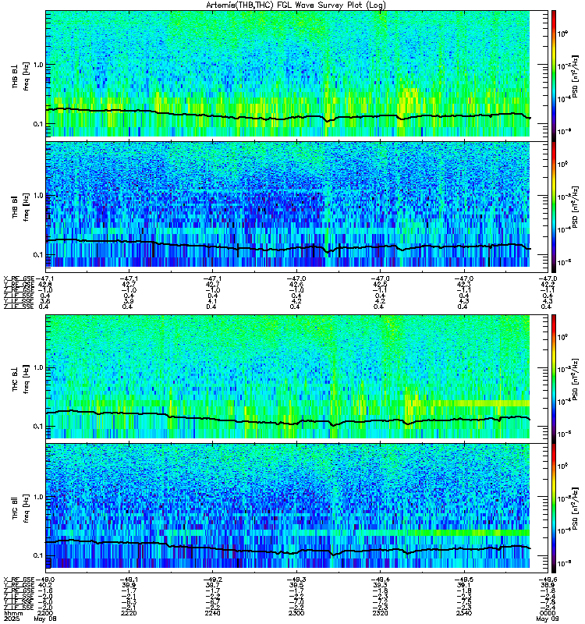The image size is (585, 624).
Task: Click the color bar beside the THC B∥ panel
Action: [554, 509]
